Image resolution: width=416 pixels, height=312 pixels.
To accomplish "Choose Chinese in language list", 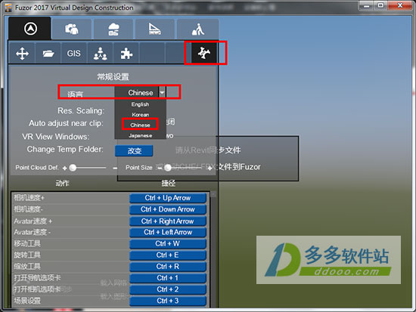I will click(x=140, y=125).
